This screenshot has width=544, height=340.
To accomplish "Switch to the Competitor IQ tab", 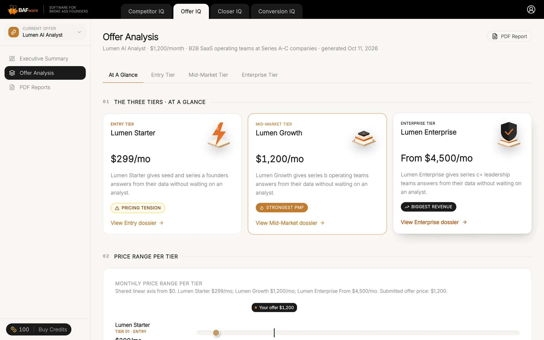I will point(146,11).
